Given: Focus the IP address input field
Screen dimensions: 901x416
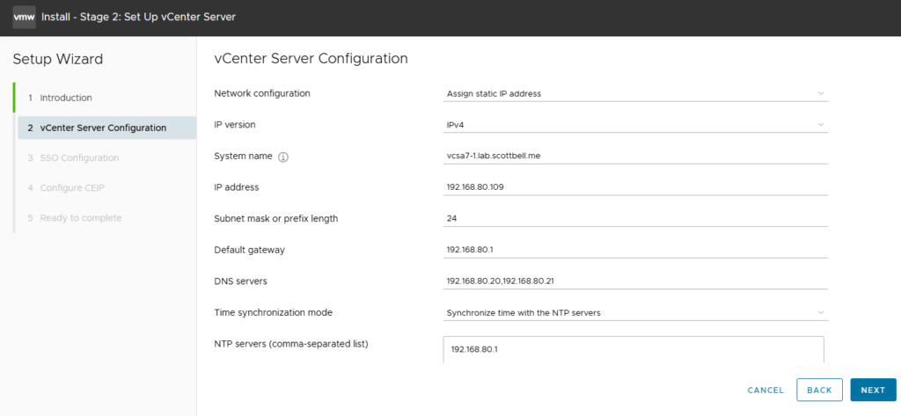Looking at the screenshot, I should [634, 187].
